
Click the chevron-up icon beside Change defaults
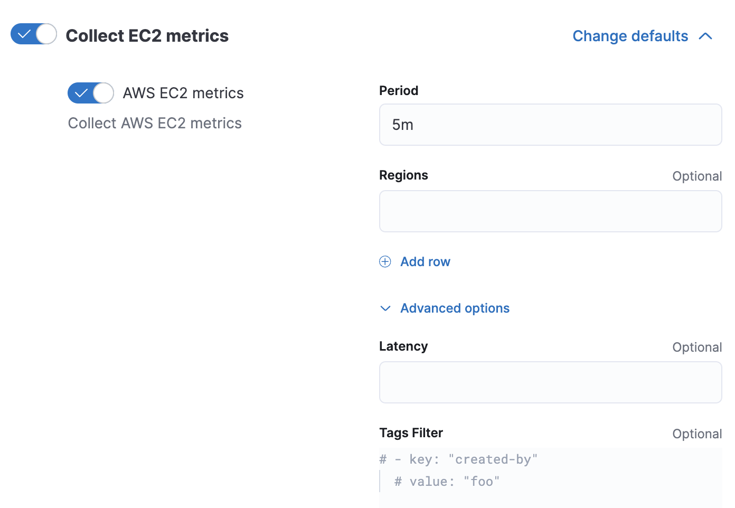click(705, 36)
